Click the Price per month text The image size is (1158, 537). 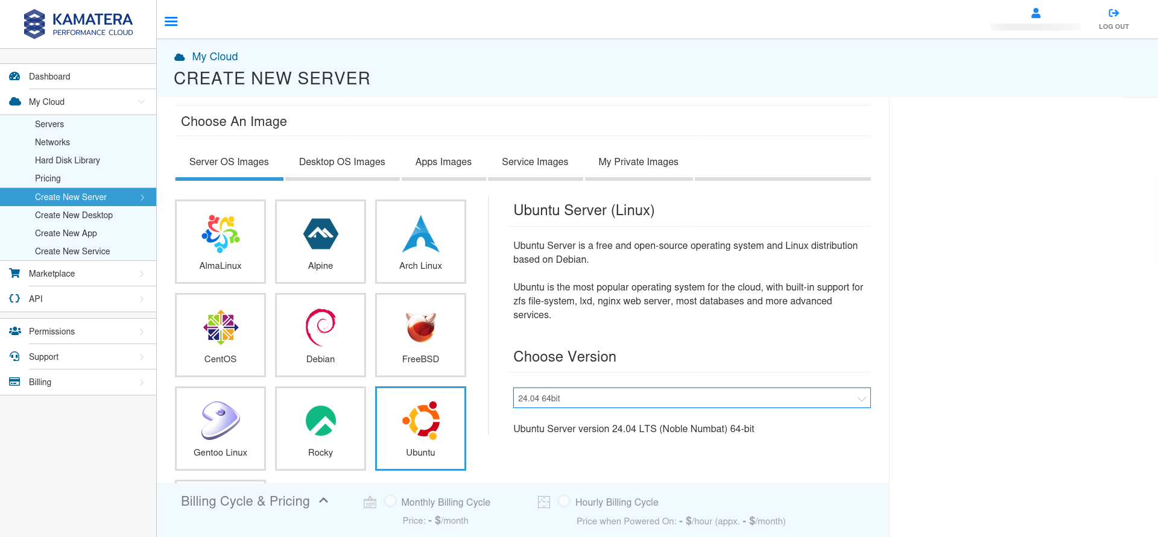click(435, 521)
